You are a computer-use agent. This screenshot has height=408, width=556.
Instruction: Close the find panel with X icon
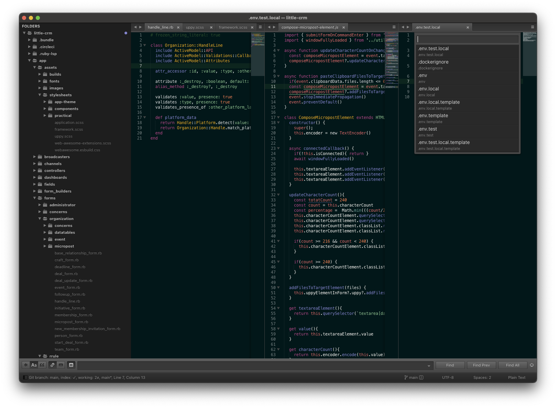(x=532, y=365)
